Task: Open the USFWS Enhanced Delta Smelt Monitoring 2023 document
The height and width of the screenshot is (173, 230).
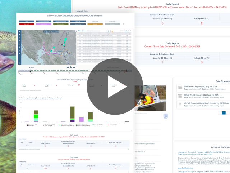Action: [207, 103]
